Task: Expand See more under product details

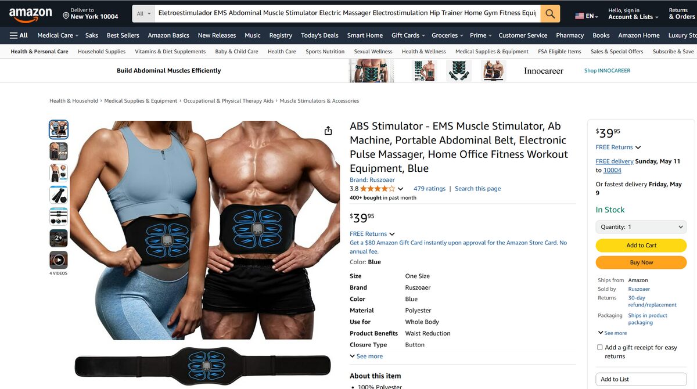Action: point(367,356)
